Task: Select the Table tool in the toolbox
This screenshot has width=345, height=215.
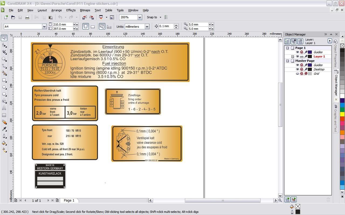Action: 4,115
